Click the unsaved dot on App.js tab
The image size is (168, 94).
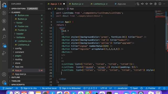pos(64,4)
